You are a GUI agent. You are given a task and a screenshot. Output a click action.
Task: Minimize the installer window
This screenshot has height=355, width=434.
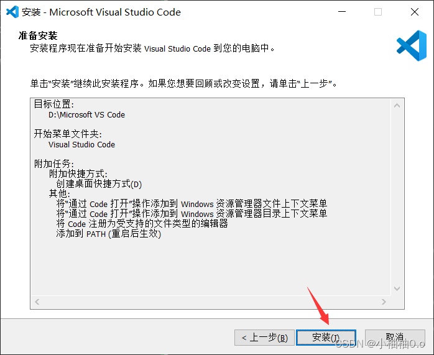pyautogui.click(x=342, y=12)
